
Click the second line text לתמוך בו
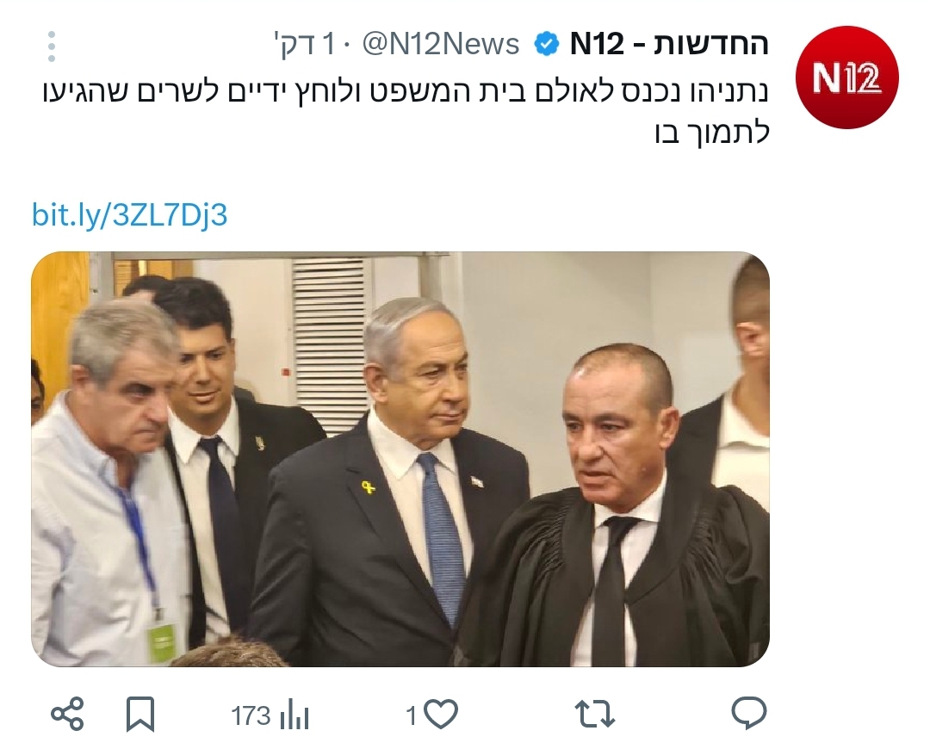[712, 133]
